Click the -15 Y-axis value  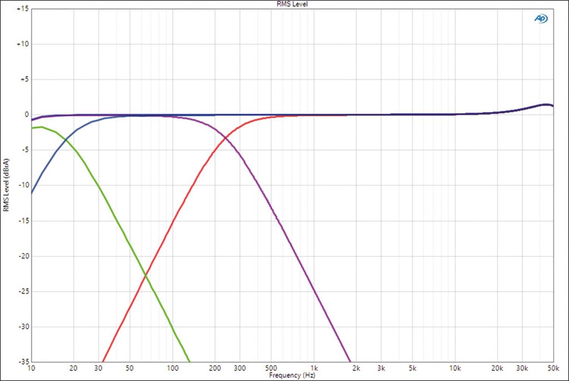pyautogui.click(x=24, y=221)
